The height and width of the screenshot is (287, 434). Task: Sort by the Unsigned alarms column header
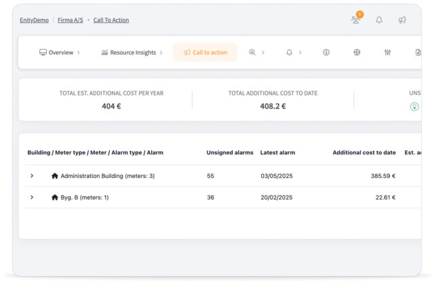[x=229, y=152]
